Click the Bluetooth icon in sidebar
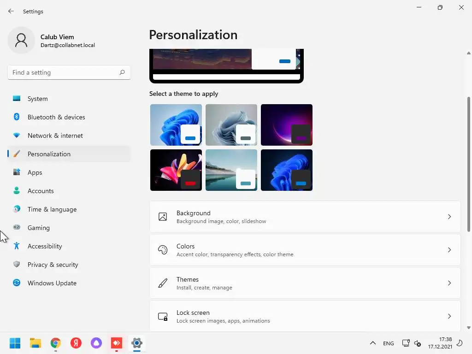 pyautogui.click(x=17, y=117)
